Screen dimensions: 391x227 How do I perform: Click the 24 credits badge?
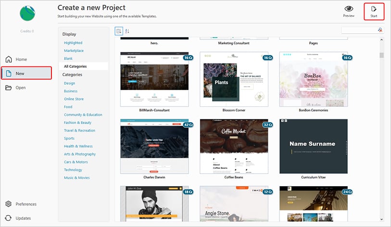coord(347,192)
